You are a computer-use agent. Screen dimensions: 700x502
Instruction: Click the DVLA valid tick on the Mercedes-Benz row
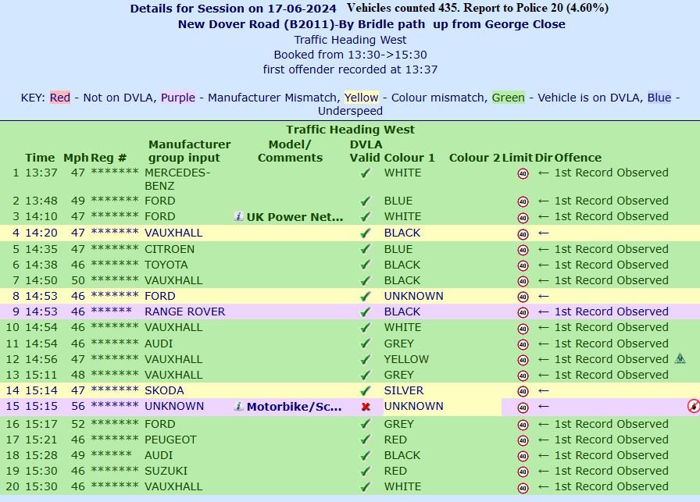(366, 173)
